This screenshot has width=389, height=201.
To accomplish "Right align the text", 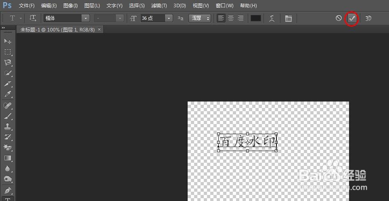I will (240, 18).
